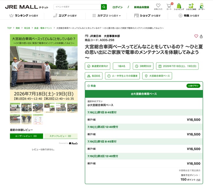Focus the イベントを探す search field
Viewport: 213px width, 188px height.
click(x=77, y=7)
